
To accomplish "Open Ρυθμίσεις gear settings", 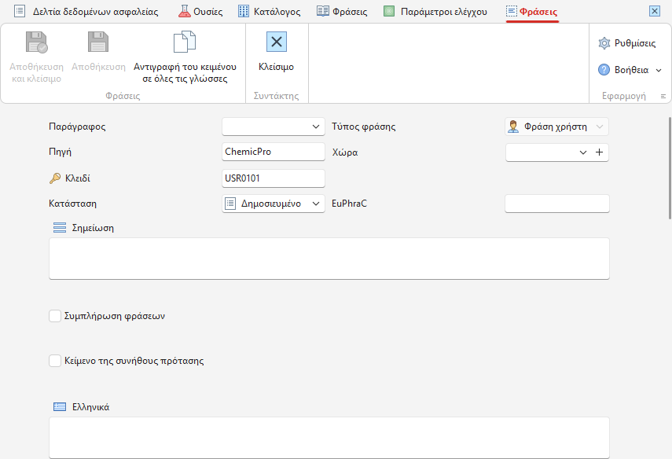I will pyautogui.click(x=604, y=43).
